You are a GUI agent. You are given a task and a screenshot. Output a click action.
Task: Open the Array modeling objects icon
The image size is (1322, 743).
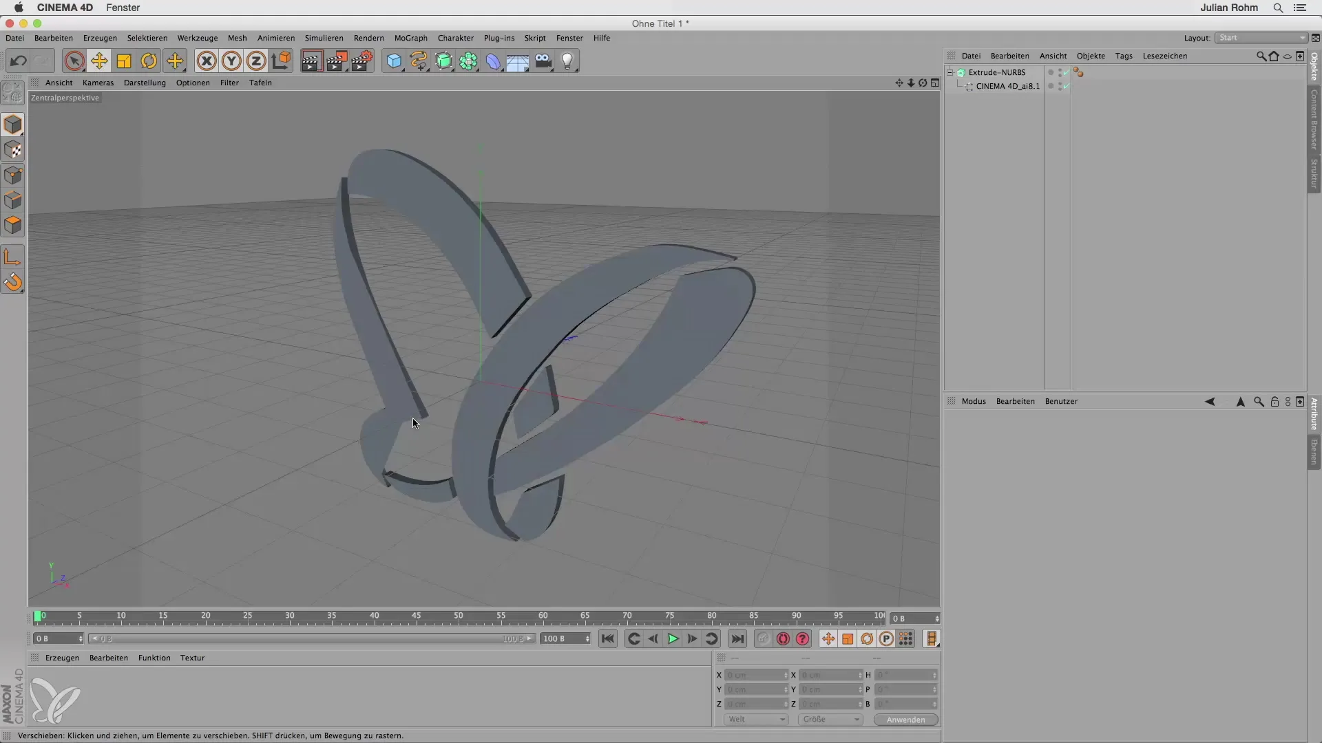469,61
